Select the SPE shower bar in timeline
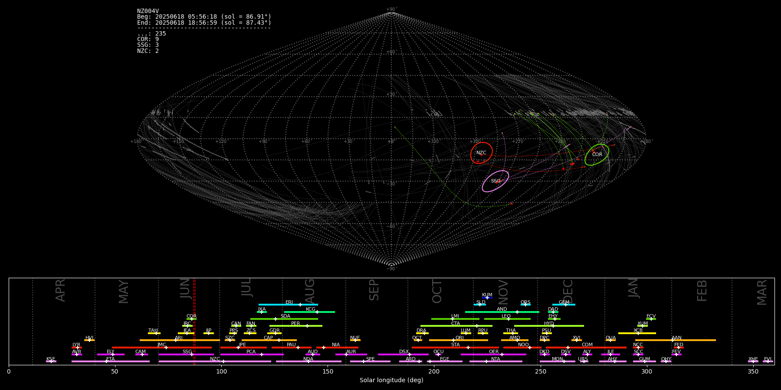 point(370,361)
